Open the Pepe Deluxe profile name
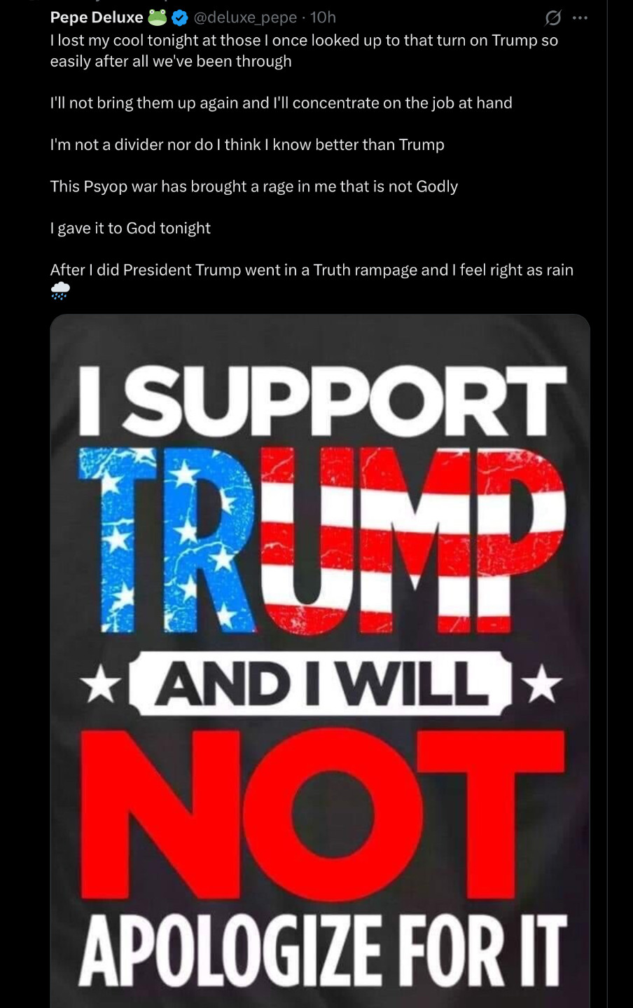633x1008 pixels. pos(97,18)
